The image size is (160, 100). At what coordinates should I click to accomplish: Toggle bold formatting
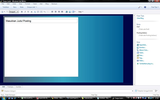coord(22,12)
